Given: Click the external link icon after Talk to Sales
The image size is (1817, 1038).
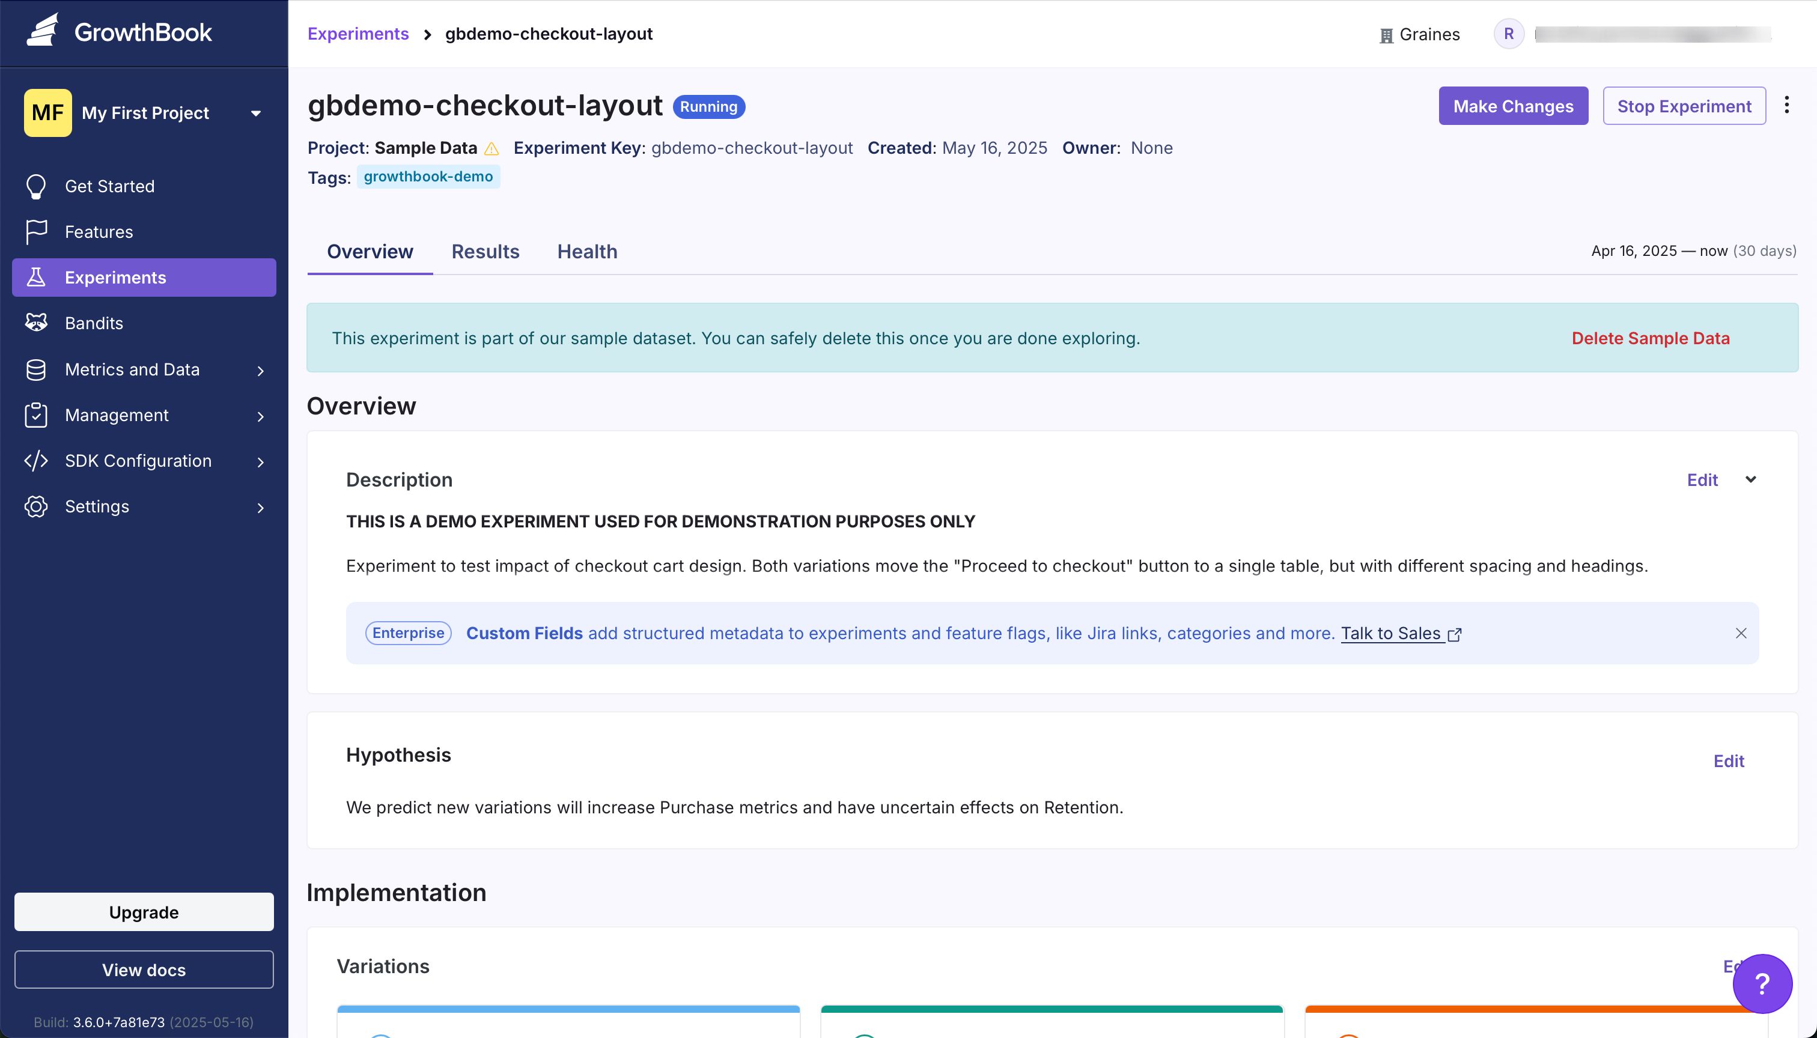Looking at the screenshot, I should [1455, 634].
